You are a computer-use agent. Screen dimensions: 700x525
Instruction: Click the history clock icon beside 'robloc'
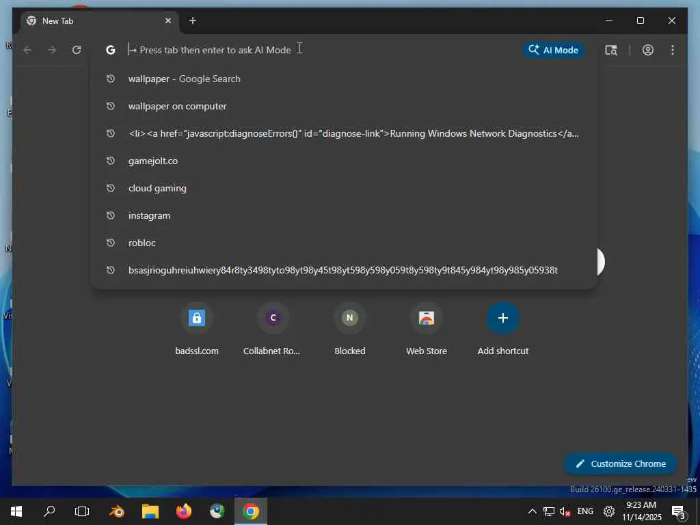(x=110, y=243)
